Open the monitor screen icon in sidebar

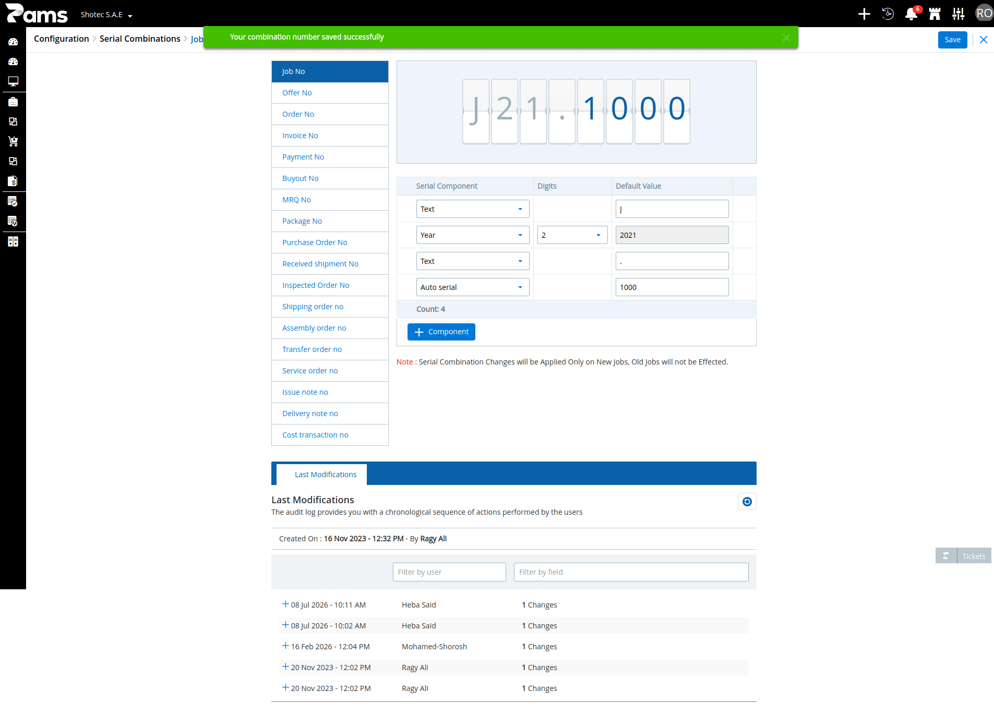tap(13, 81)
